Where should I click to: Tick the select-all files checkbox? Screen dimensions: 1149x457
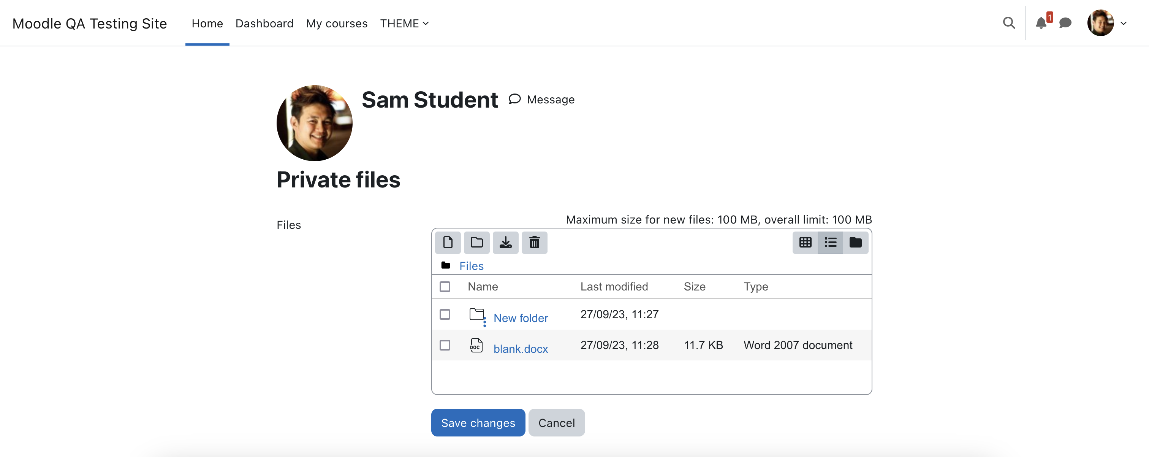click(445, 287)
